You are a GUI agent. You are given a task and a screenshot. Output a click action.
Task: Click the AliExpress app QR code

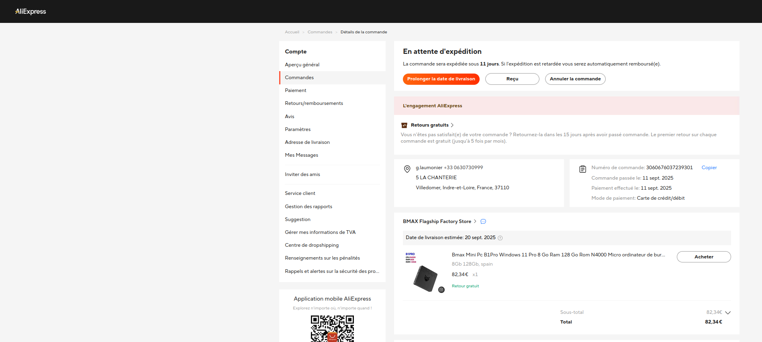(332, 328)
